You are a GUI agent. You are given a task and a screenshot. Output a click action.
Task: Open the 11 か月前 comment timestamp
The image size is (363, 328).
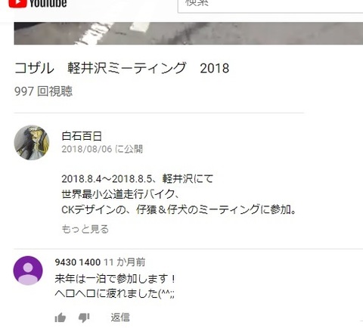click(125, 262)
